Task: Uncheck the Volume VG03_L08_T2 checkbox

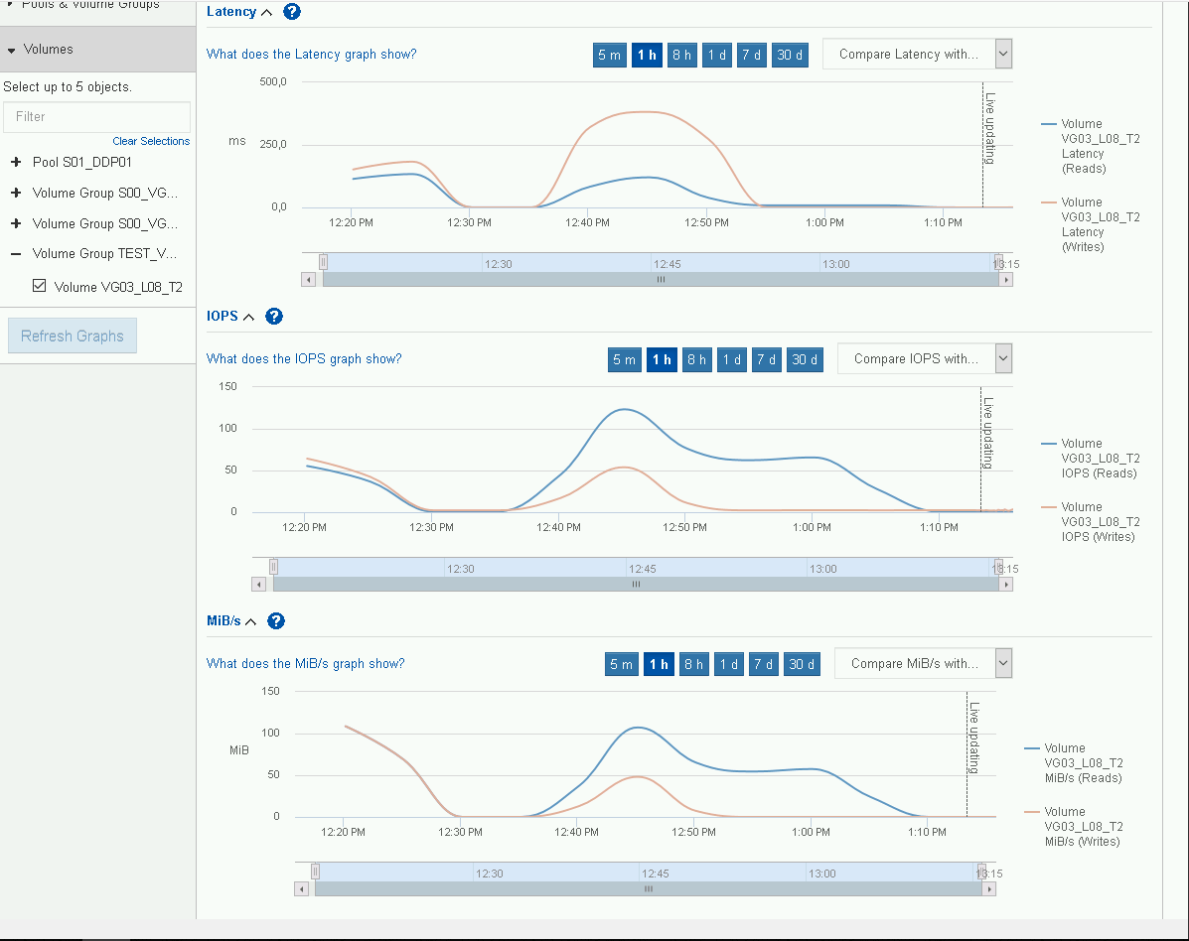Action: [38, 285]
